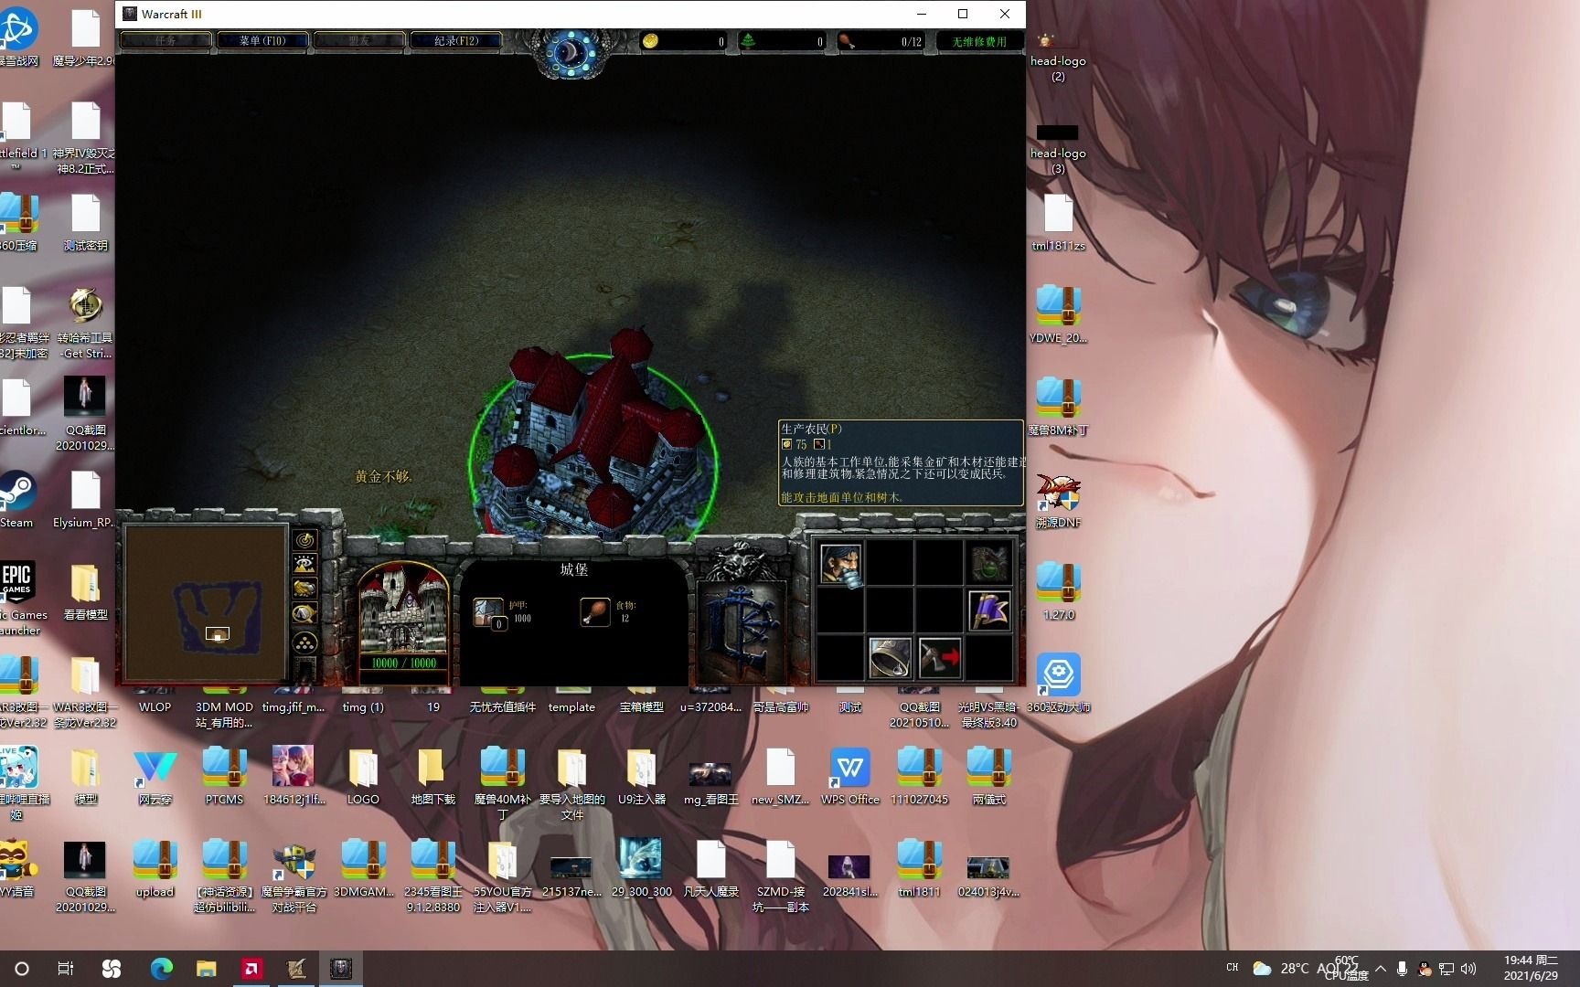Select the 测试密钥 file on desktop

pyautogui.click(x=85, y=223)
